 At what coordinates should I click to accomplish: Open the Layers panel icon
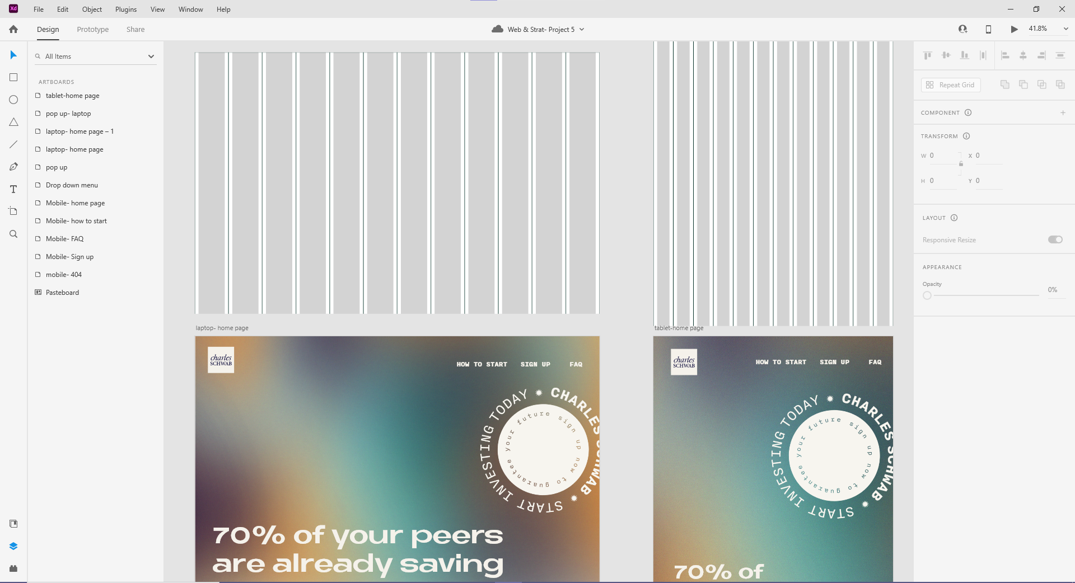coord(13,546)
